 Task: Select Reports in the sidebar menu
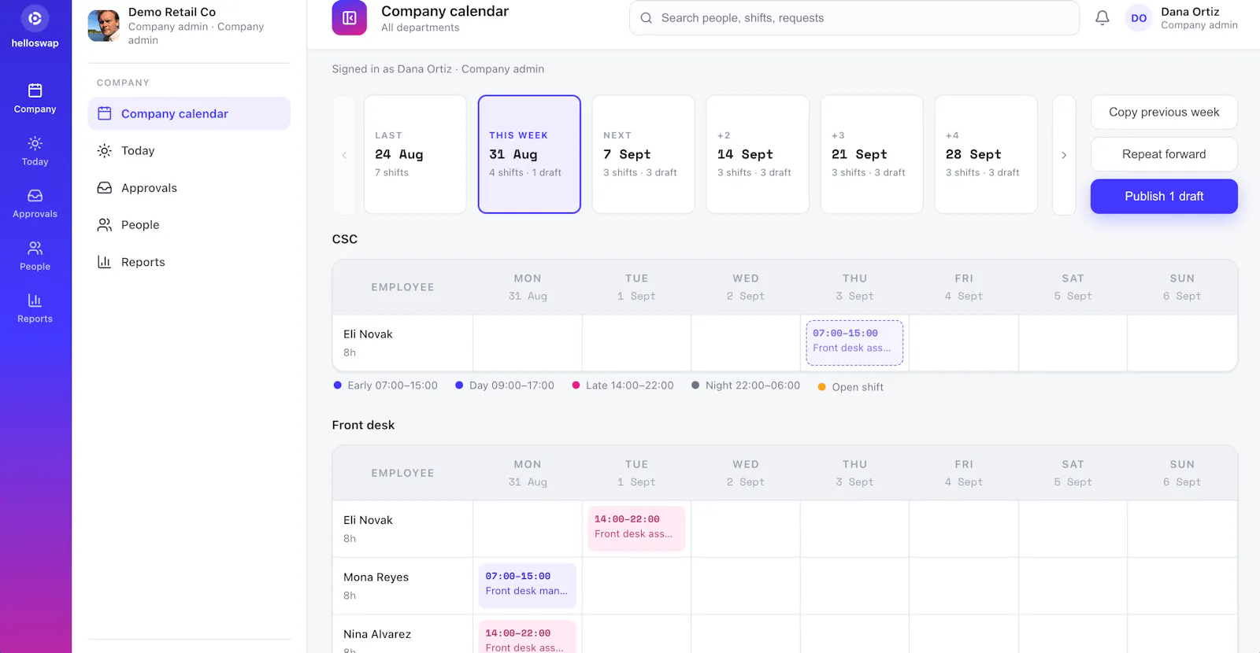click(189, 262)
